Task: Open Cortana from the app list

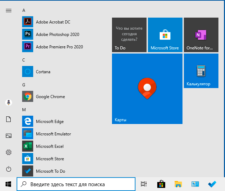Action: pos(43,72)
